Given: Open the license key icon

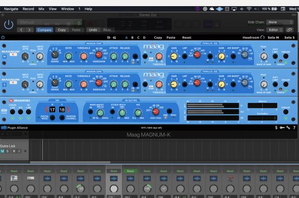Looking at the screenshot, I should tap(282, 128).
